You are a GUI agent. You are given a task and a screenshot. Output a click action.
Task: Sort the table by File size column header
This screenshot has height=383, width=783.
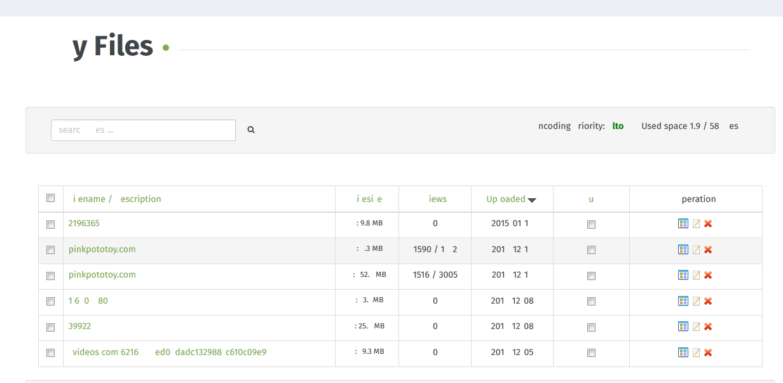(369, 199)
